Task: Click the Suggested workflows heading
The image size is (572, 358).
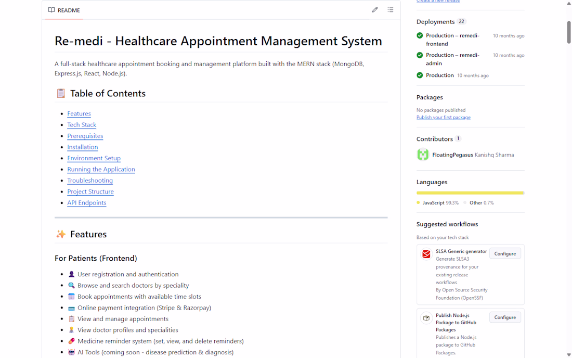Action: click(x=447, y=224)
